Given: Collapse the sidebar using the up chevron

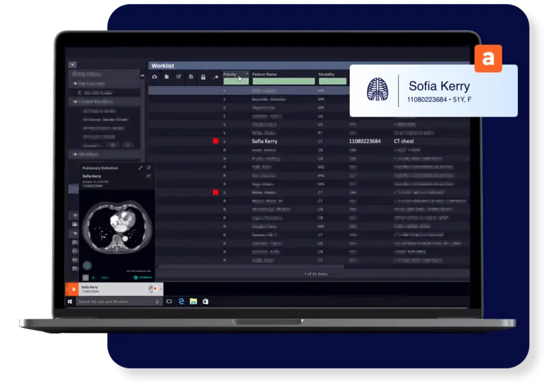Looking at the screenshot, I should 142,76.
